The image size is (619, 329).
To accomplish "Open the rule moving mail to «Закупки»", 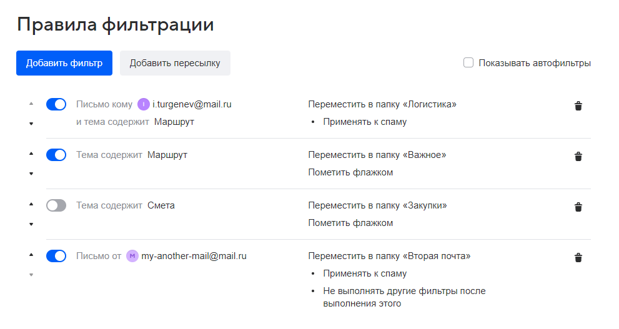I will (378, 205).
